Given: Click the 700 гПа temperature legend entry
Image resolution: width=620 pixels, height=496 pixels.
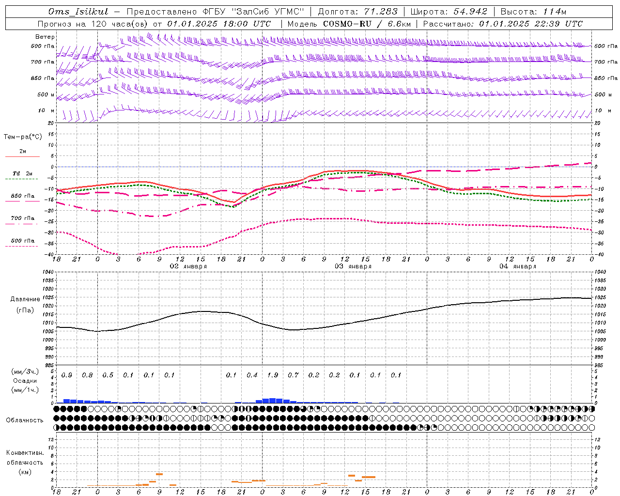Looking at the screenshot, I should coord(23,218).
